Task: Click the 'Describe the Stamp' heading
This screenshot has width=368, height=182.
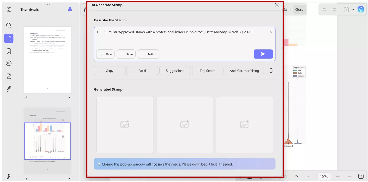Action: [110, 20]
